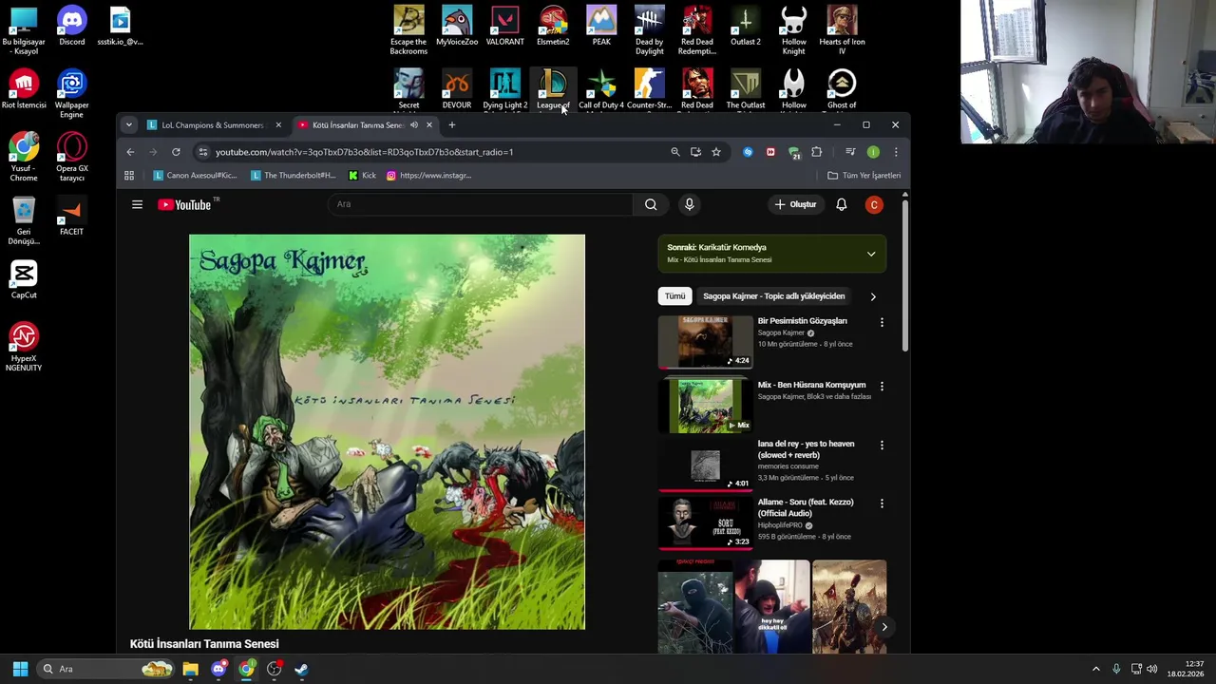
Task: Expand the Sonraki playlist panel chevron
Action: click(x=871, y=254)
